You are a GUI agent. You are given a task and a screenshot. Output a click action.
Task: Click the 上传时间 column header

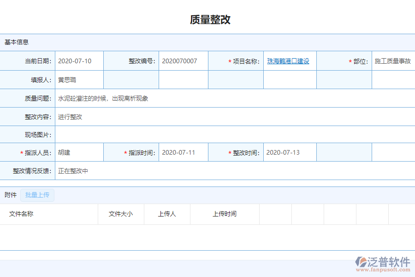225,214
